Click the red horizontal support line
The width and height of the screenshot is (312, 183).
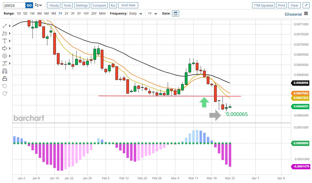[170, 96]
